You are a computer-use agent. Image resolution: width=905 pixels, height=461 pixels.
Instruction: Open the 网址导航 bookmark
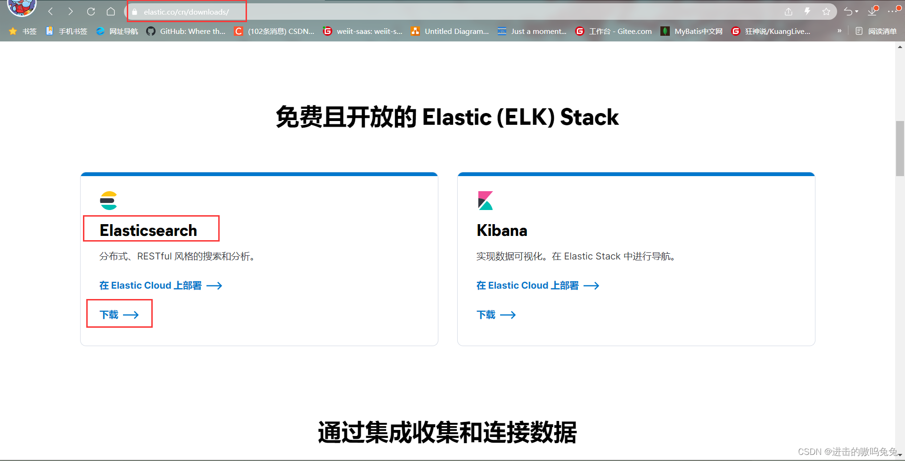(x=117, y=31)
